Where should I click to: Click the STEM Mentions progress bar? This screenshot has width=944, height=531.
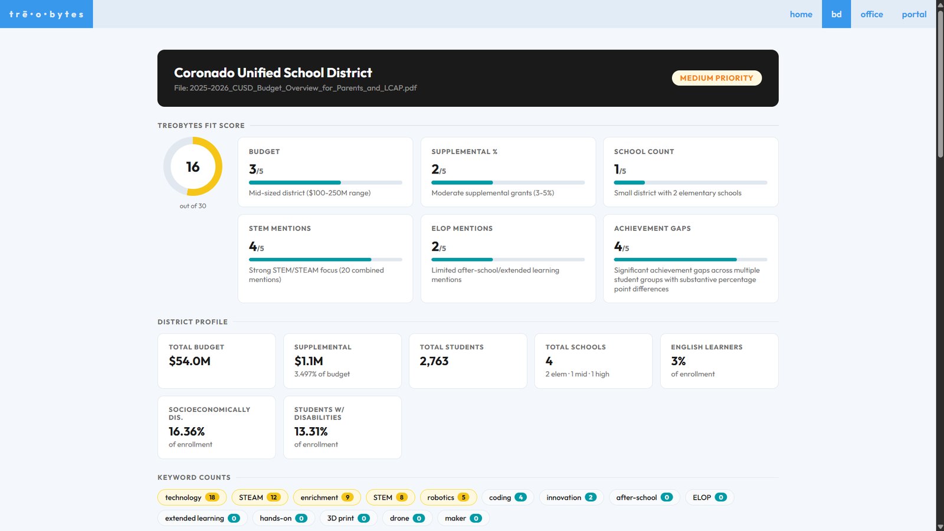point(325,260)
